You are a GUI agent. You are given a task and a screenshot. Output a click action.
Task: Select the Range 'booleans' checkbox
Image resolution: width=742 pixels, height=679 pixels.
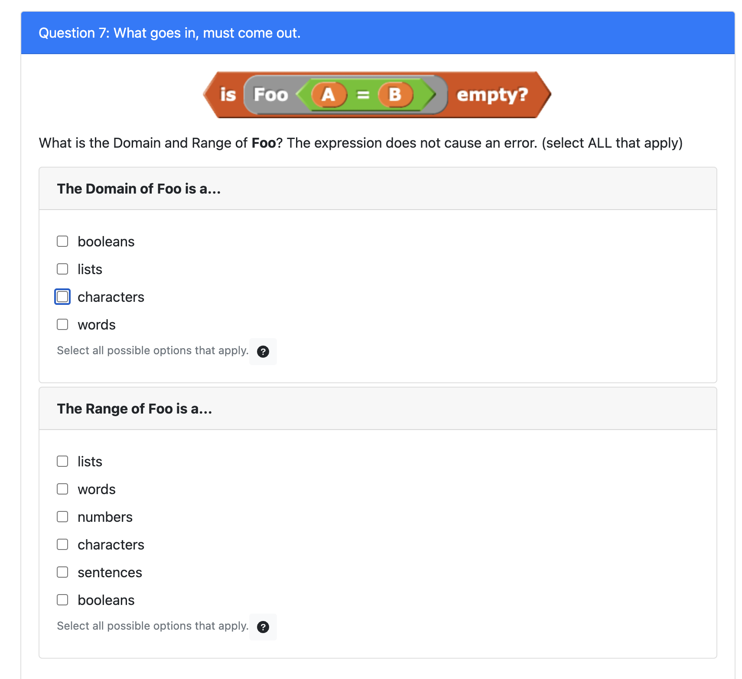(62, 600)
